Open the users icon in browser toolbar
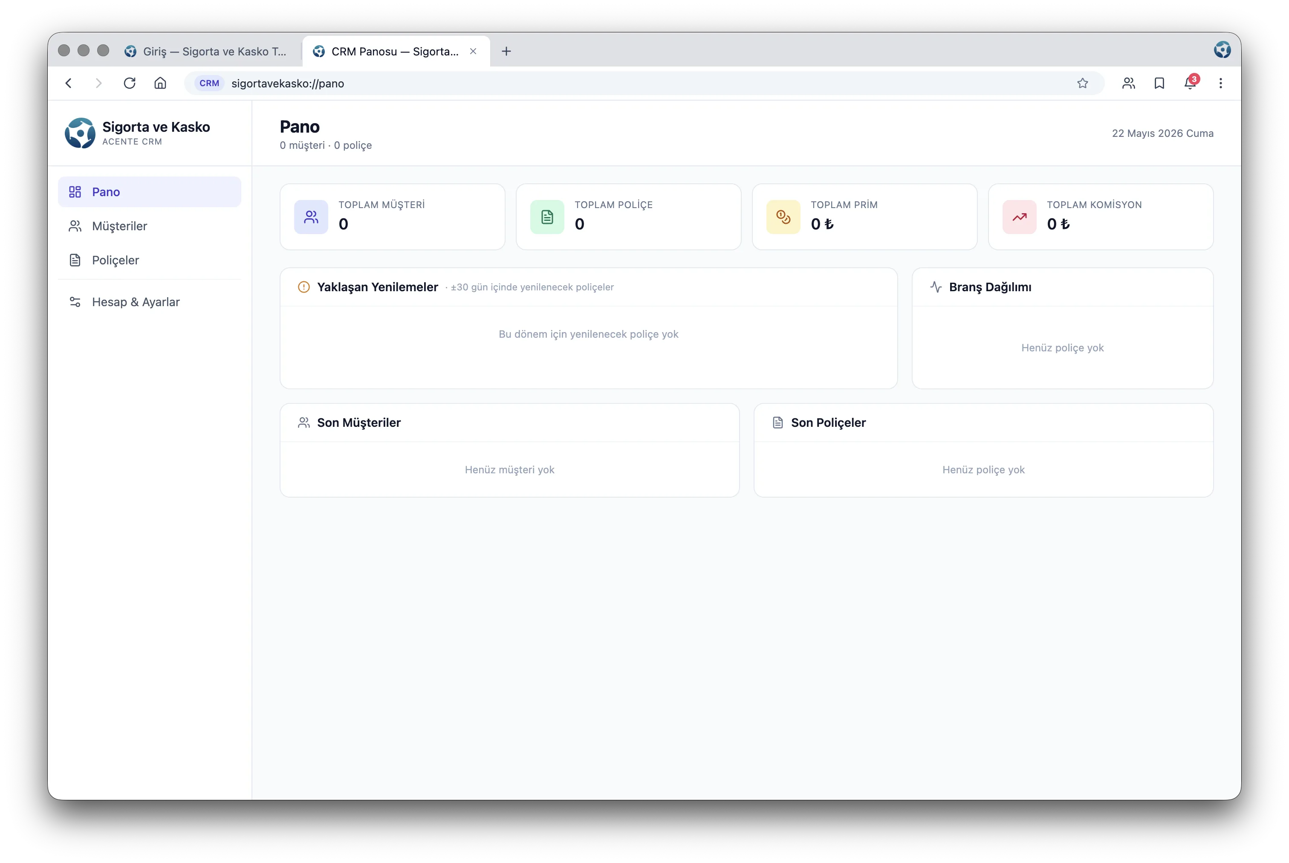This screenshot has width=1289, height=863. coord(1128,83)
